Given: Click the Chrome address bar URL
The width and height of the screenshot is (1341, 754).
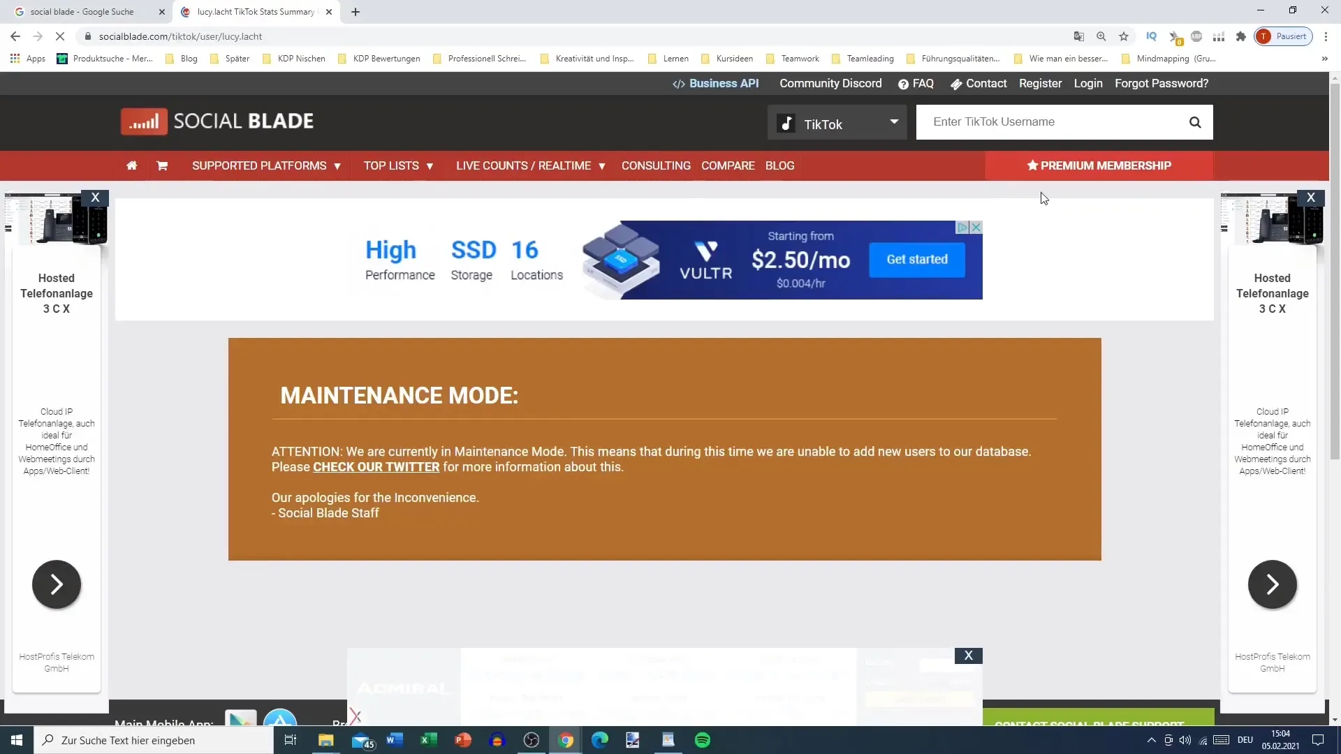Looking at the screenshot, I should point(180,36).
